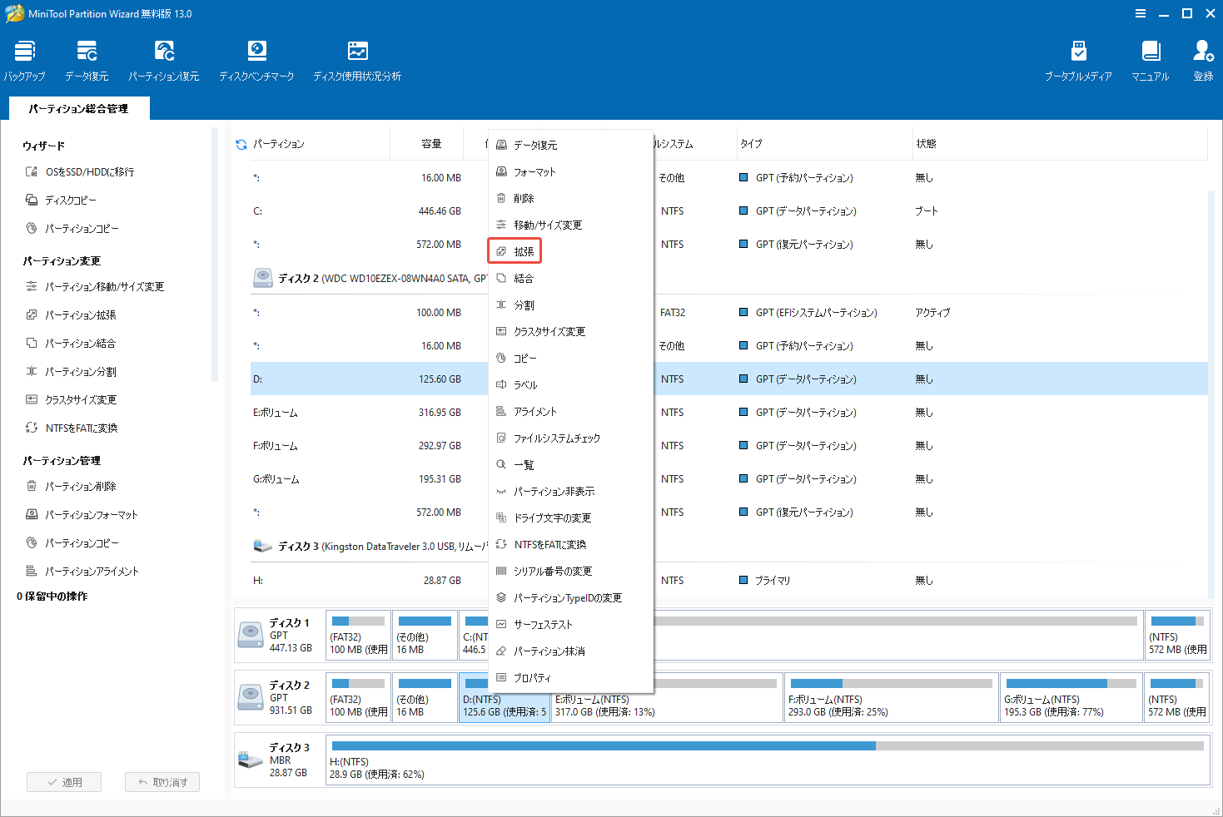The height and width of the screenshot is (817, 1223).
Task: Click the 適用 (Apply) button
Action: coord(64,781)
